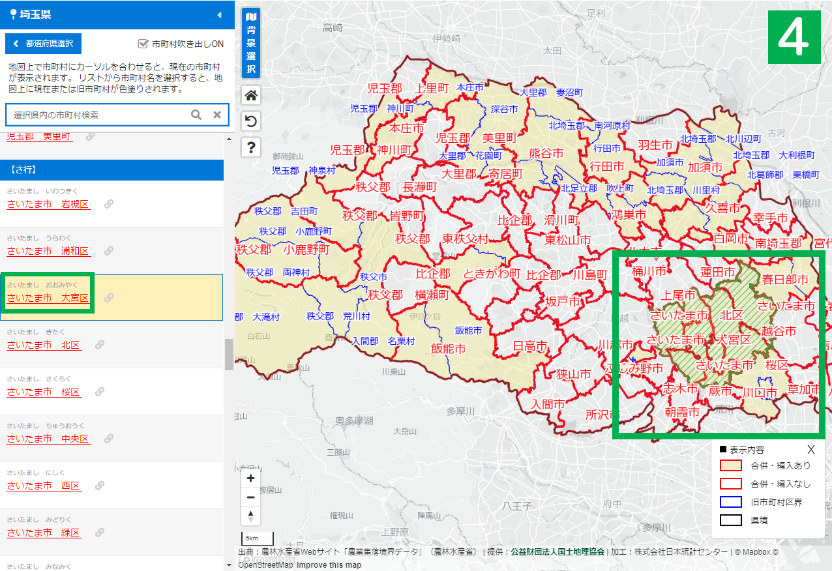Image resolution: width=832 pixels, height=571 pixels.
Task: Click 東秩父村 label on the map
Action: coord(465,239)
